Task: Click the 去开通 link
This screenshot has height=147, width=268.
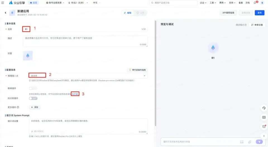Action: click(75, 94)
